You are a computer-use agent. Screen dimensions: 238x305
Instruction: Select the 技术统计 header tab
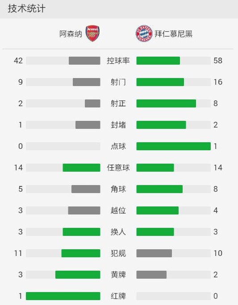pos(27,9)
